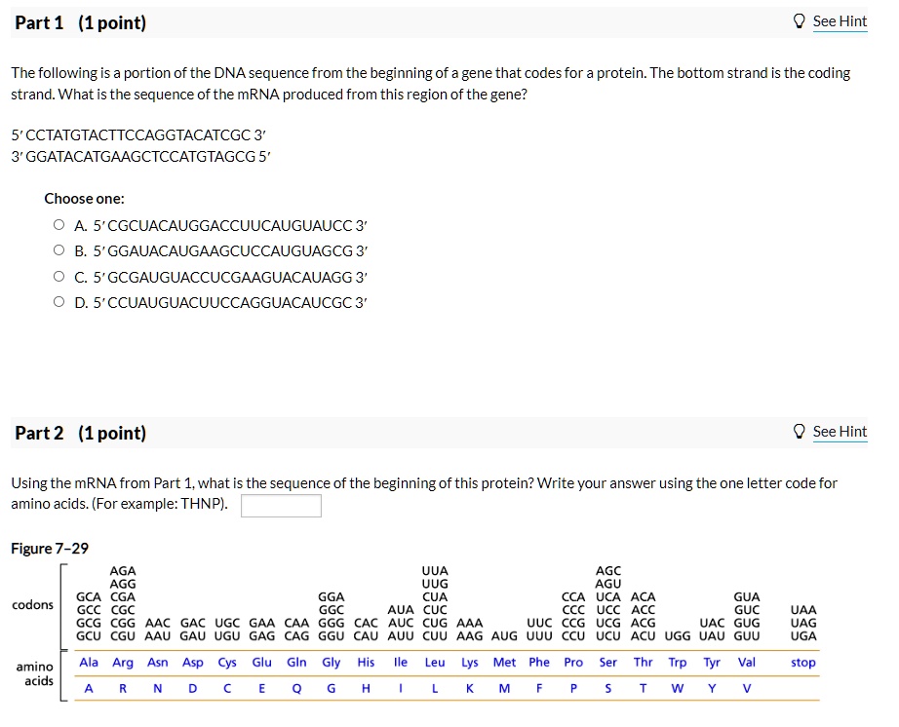Click the lightbulb hint icon in Part 2
Viewport: 899px width, 727px height.
(x=799, y=432)
